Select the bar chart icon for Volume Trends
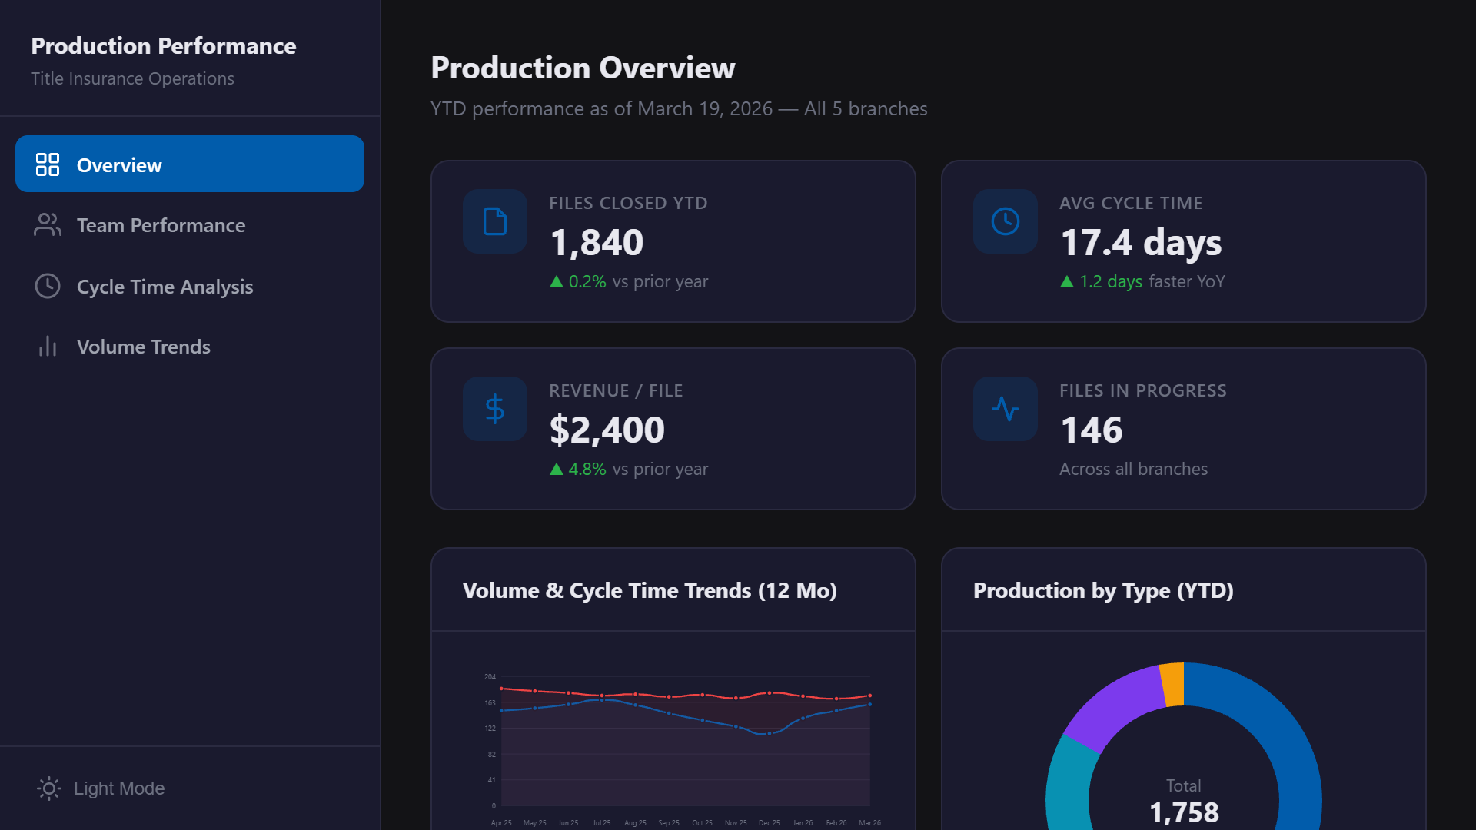The width and height of the screenshot is (1476, 830). point(48,347)
